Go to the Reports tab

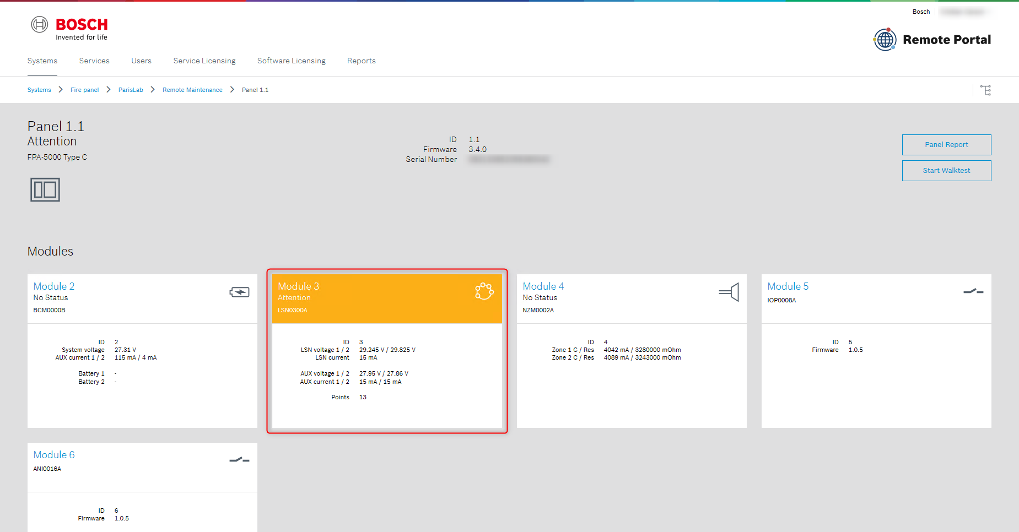coord(361,61)
